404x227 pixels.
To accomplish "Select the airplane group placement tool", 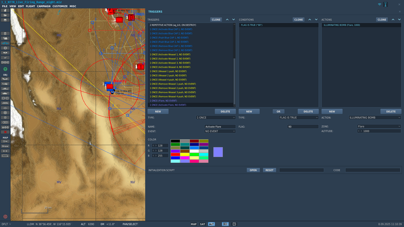I will tap(5, 79).
